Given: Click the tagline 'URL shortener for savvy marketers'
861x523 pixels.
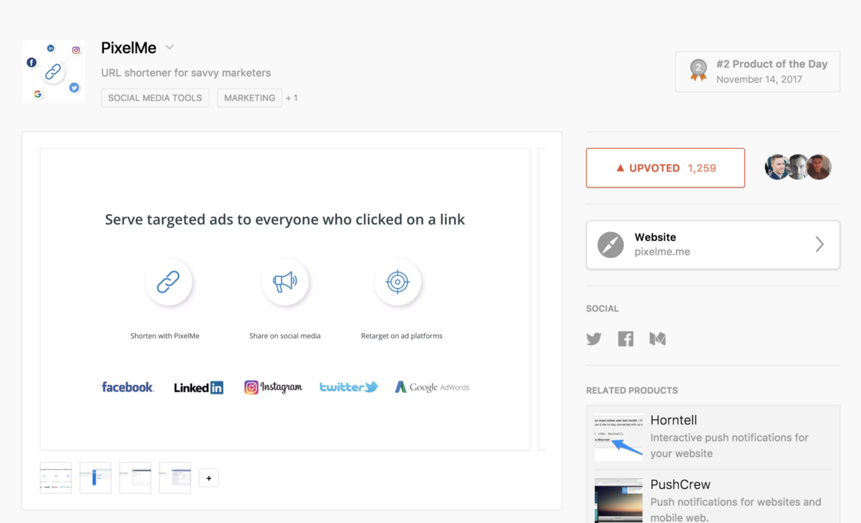Looking at the screenshot, I should coord(186,73).
